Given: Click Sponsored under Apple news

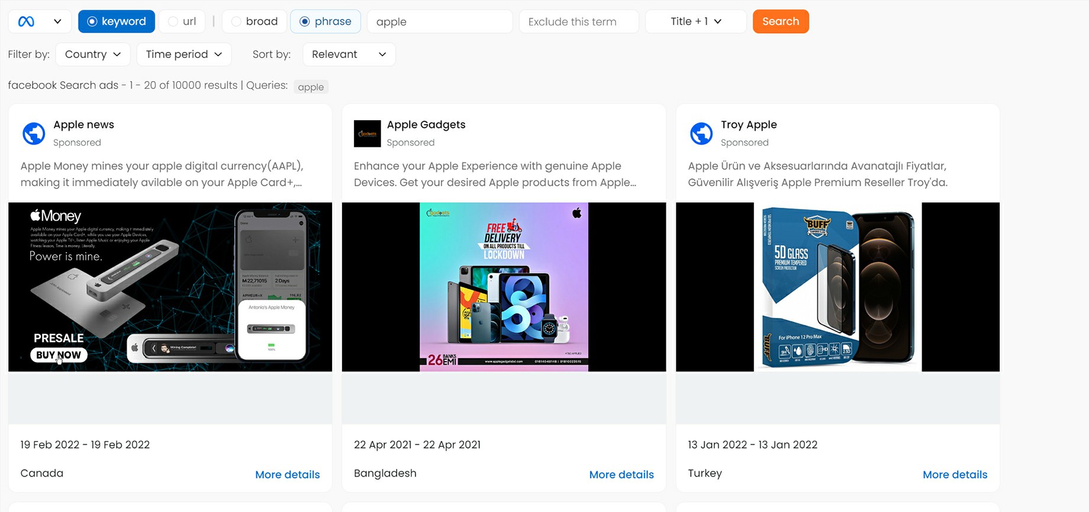Looking at the screenshot, I should [77, 143].
